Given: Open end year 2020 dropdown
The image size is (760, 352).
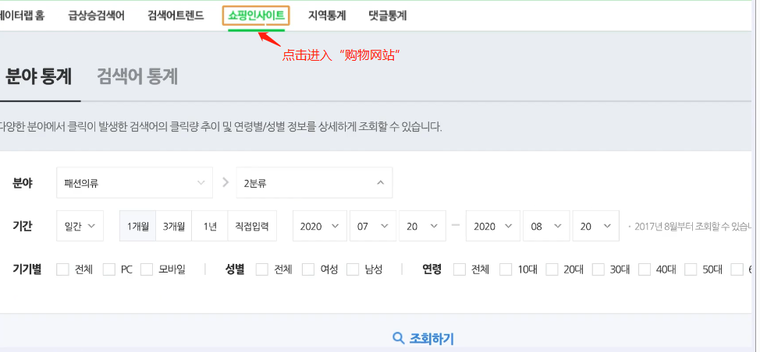Looking at the screenshot, I should pos(493,226).
